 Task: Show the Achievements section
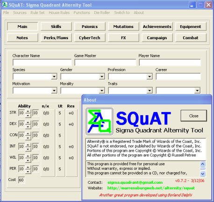click(157, 27)
